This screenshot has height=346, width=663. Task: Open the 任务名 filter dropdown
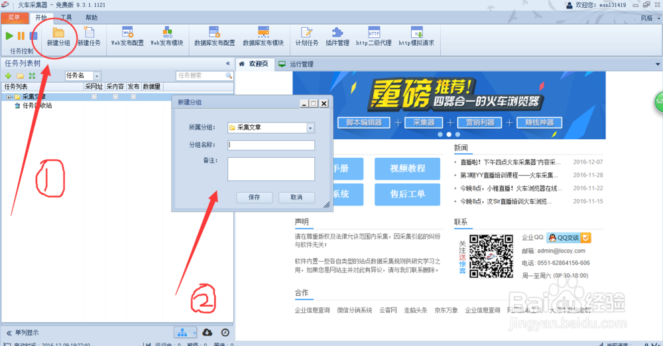point(97,76)
